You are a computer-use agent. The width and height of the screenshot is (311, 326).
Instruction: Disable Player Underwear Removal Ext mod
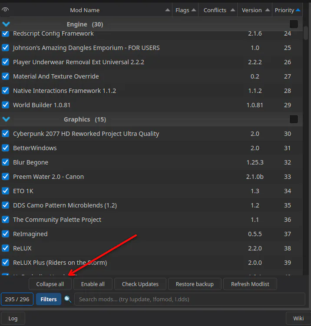(5, 62)
